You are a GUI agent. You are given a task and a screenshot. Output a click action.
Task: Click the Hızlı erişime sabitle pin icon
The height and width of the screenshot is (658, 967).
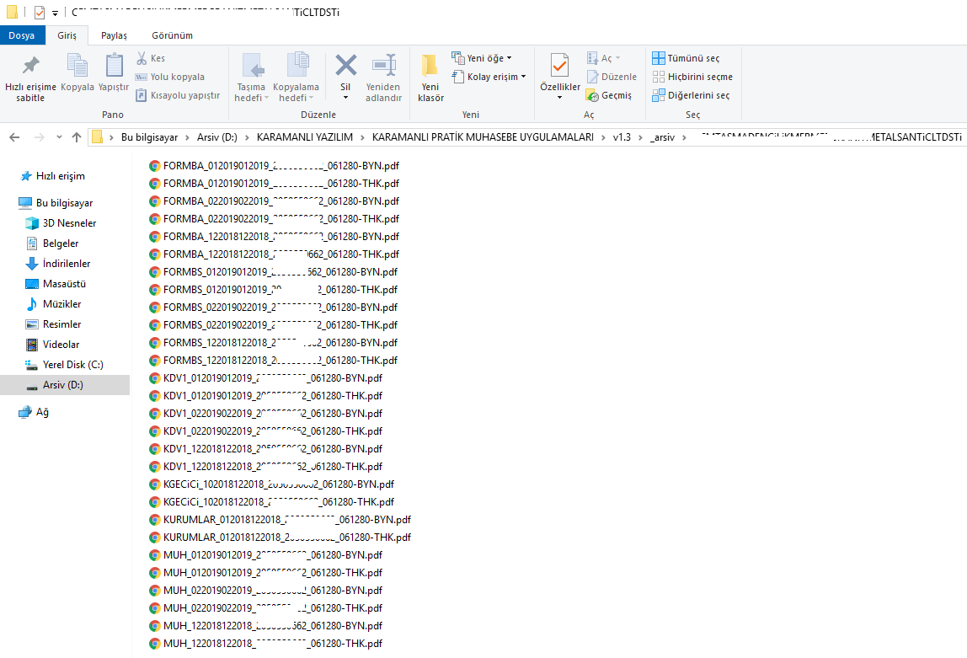pos(30,67)
